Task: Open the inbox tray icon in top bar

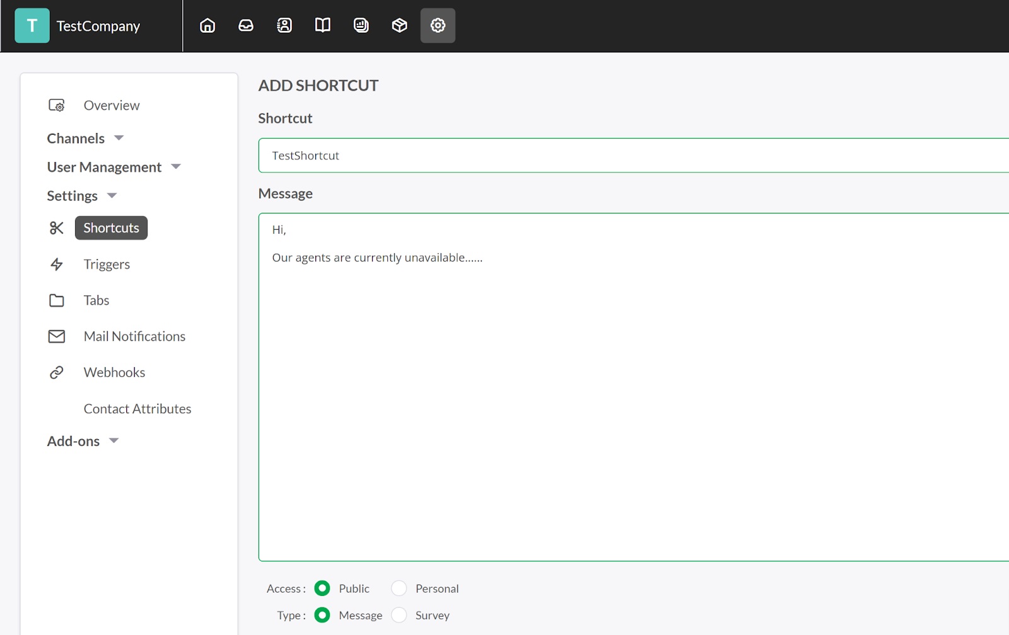Action: tap(246, 25)
